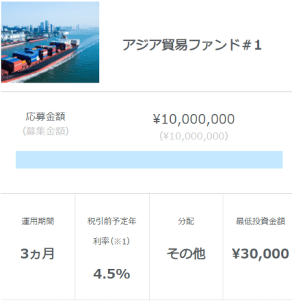This screenshot has width=292, height=301.
Task: Click the light blue funding progress bar
Action: 149,160
